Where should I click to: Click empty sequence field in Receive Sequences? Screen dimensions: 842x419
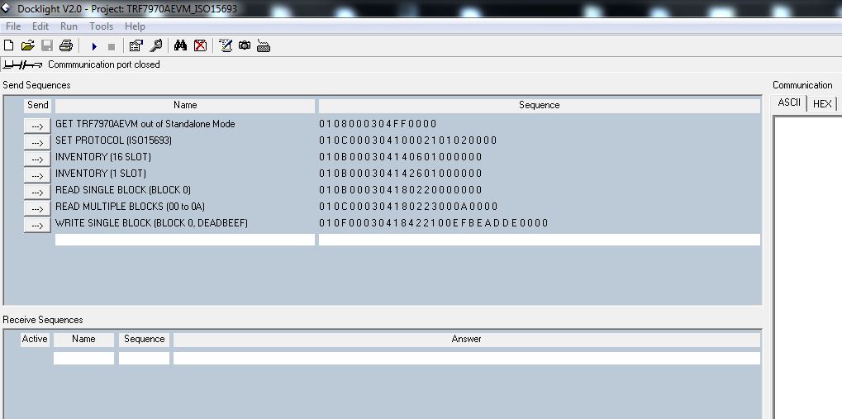[144, 359]
